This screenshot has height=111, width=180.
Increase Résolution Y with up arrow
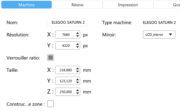point(78,44)
